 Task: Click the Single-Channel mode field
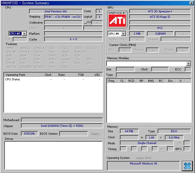[x=147, y=143]
